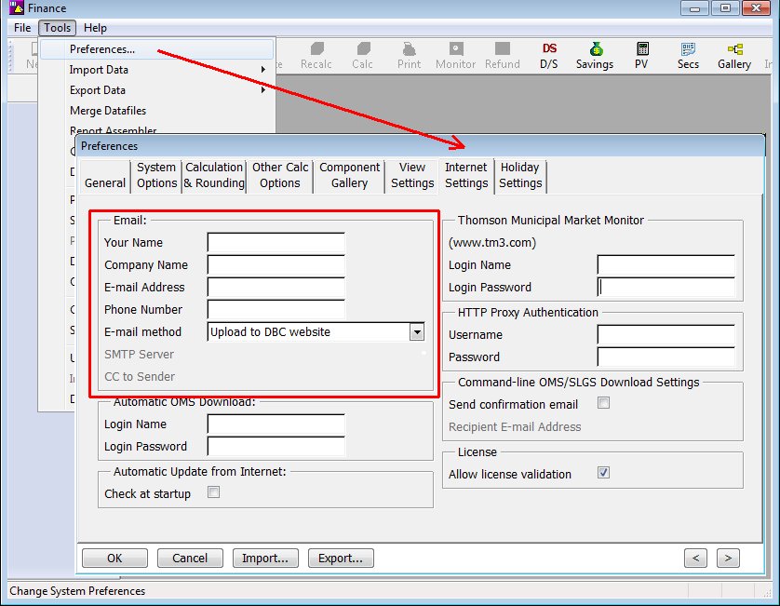Choose Preferences from the Tools menu
This screenshot has width=780, height=606.
(102, 49)
